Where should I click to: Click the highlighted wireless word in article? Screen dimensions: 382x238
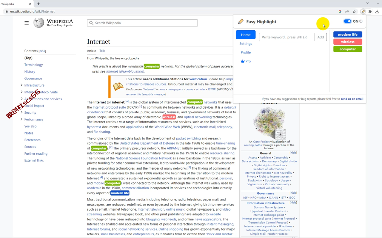point(169,117)
